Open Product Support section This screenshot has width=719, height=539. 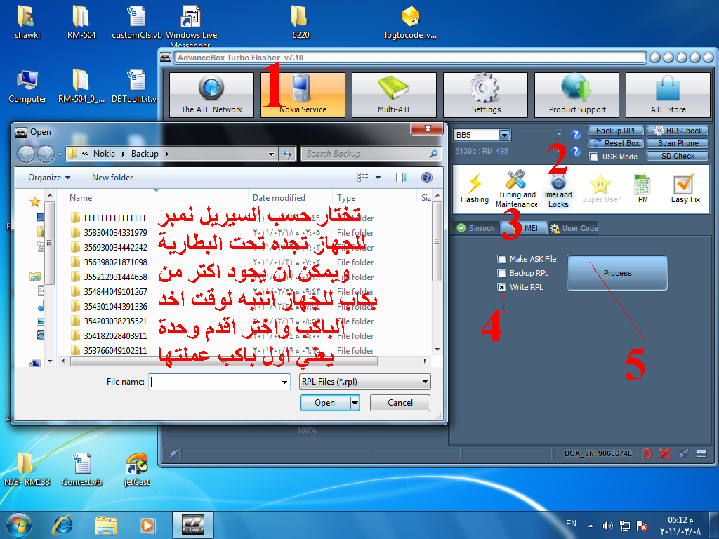click(x=576, y=95)
